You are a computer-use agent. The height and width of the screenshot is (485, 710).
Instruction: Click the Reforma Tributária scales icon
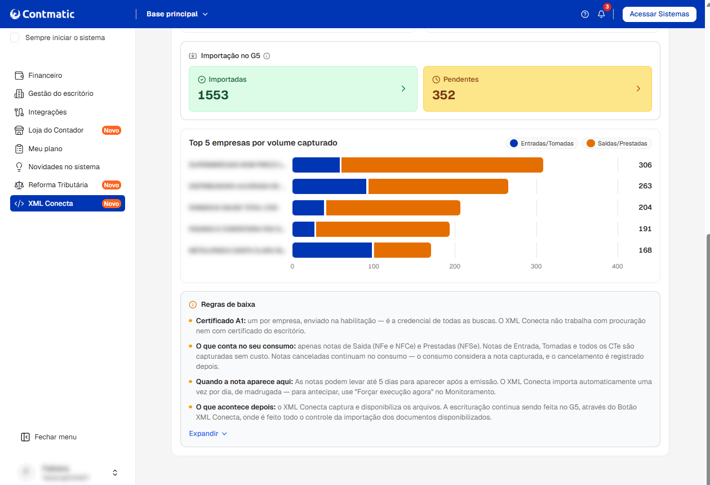(19, 185)
